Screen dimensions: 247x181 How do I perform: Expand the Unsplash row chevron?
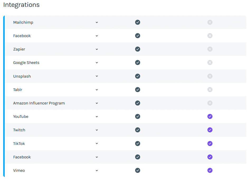(x=97, y=76)
